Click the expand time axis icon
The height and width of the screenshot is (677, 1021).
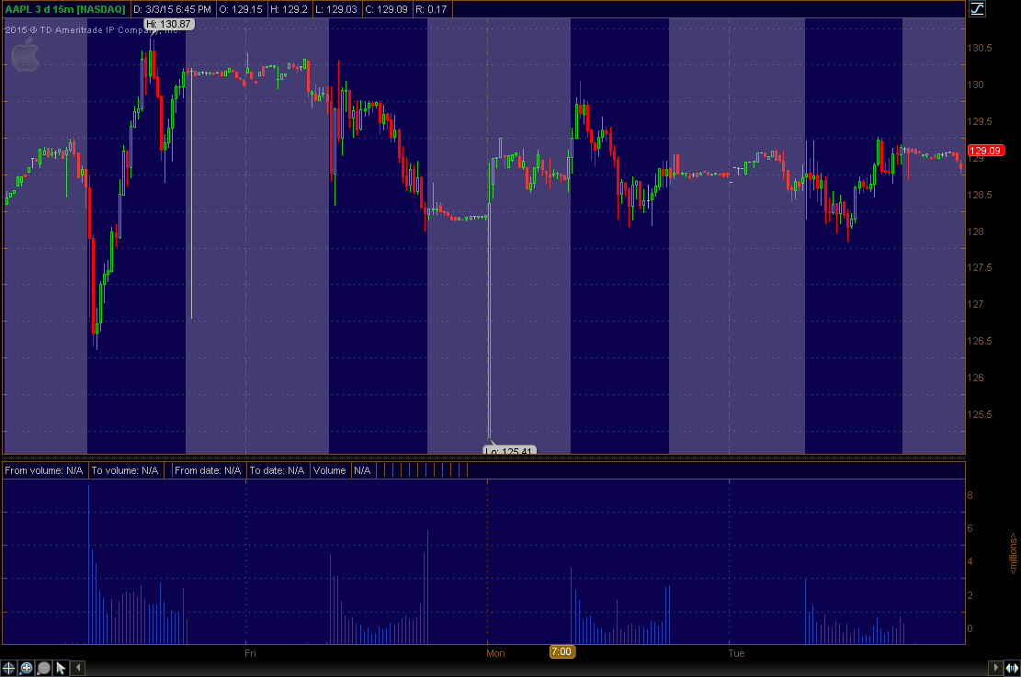coord(1013,668)
